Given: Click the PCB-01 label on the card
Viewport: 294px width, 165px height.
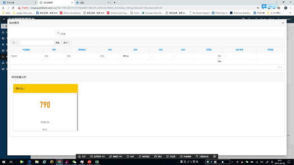Looking at the screenshot, I should pyautogui.click(x=45, y=122).
